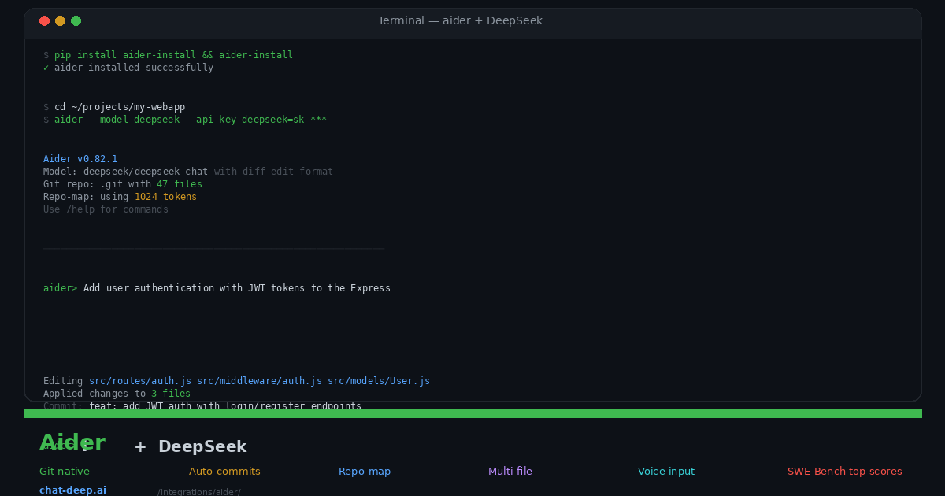This screenshot has height=496, width=945.
Task: Expand the Aider v0.82.1 version info
Action: click(80, 158)
